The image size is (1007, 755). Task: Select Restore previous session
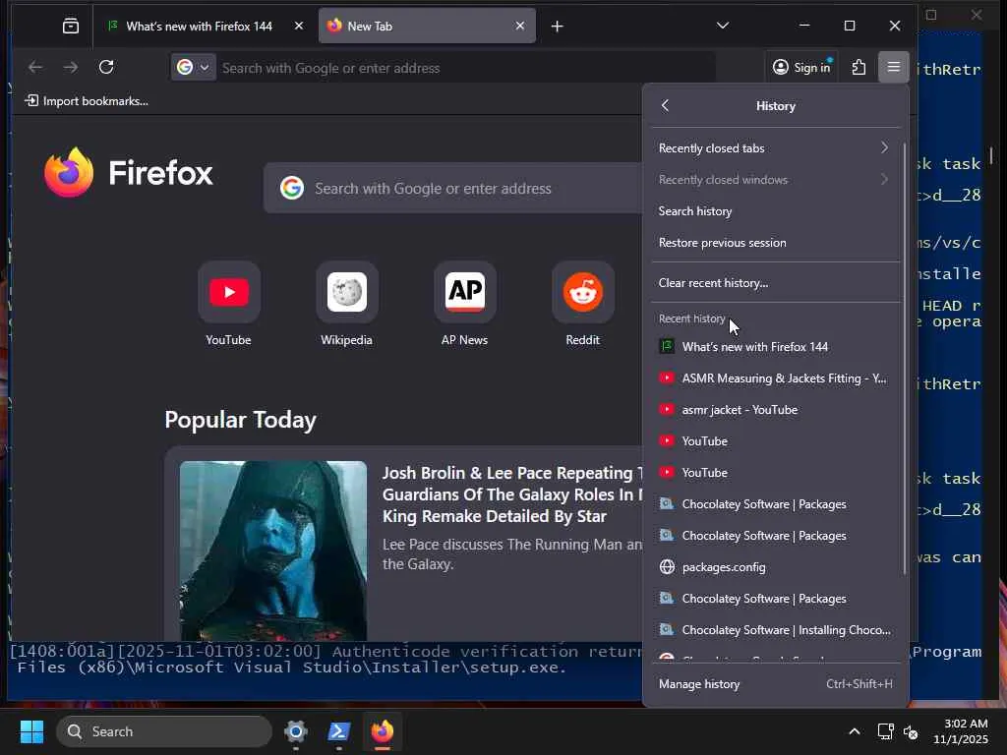tap(775, 243)
